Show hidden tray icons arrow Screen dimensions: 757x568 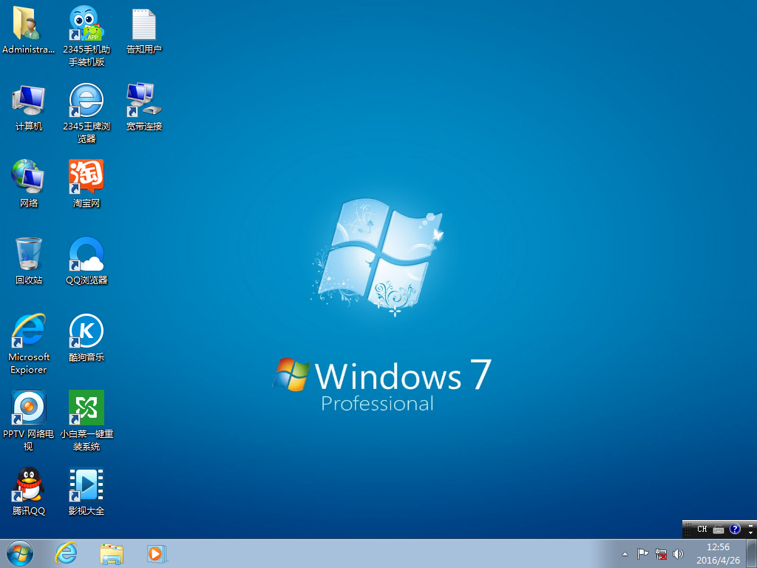click(625, 554)
